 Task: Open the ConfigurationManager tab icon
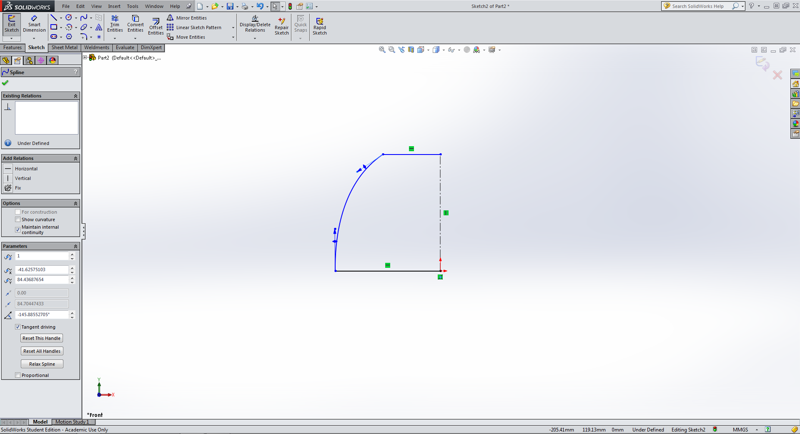[29, 60]
